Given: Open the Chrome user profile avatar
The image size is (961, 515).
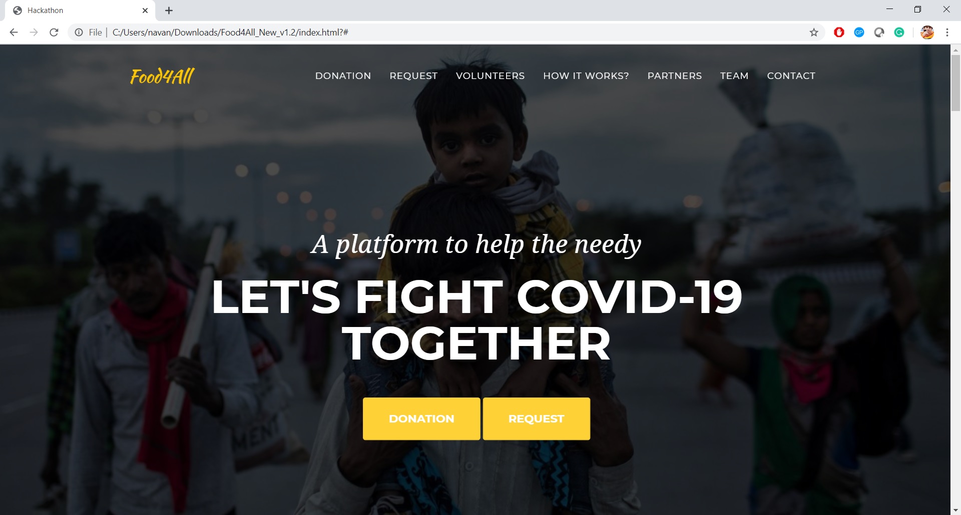Looking at the screenshot, I should coord(927,32).
